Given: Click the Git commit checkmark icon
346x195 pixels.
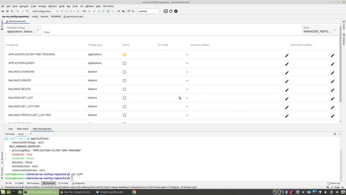Looking at the screenshot, I should coord(94,11).
